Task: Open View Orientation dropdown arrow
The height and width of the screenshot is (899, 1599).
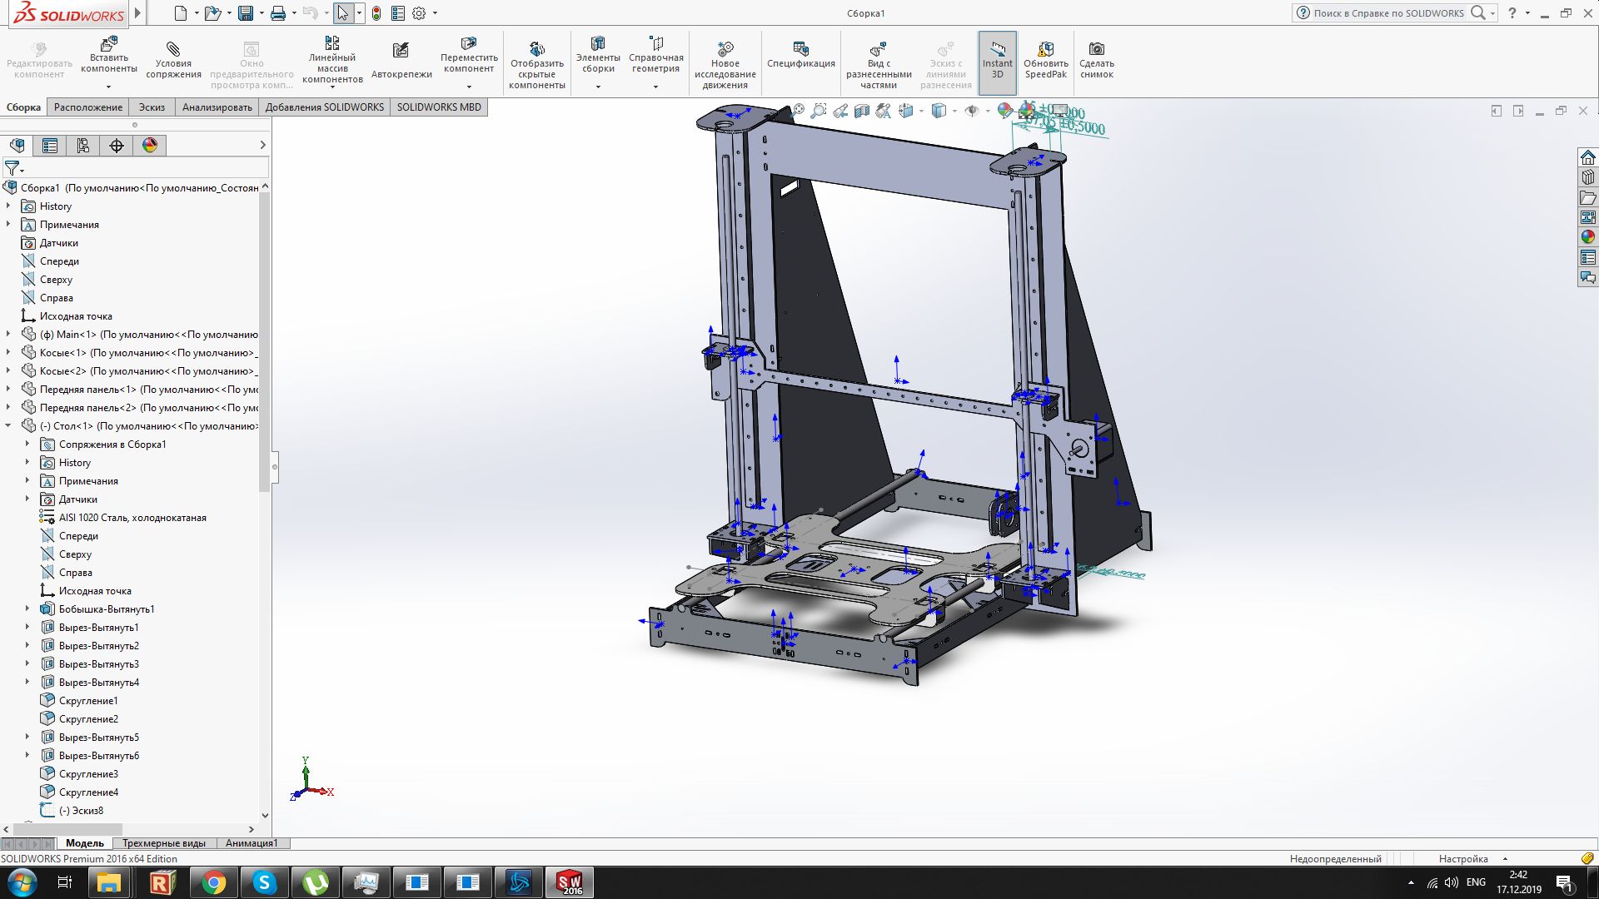Action: tap(921, 111)
